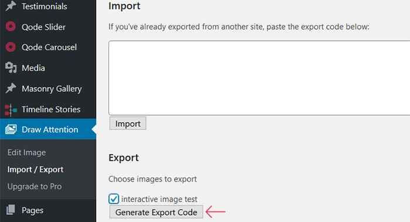Click the Qode Slider red icon
410x222 pixels.
pos(11,27)
